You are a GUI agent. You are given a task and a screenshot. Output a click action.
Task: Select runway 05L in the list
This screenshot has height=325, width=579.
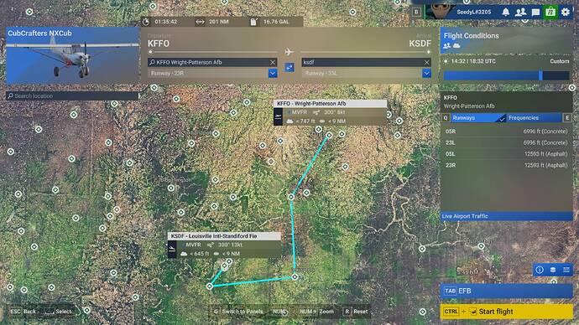(506, 154)
